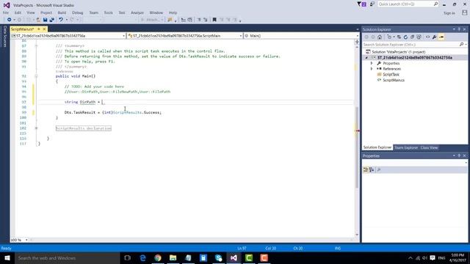Open the Solution Explorer window position menu
The width and height of the screenshot is (470, 264).
pos(454,29)
